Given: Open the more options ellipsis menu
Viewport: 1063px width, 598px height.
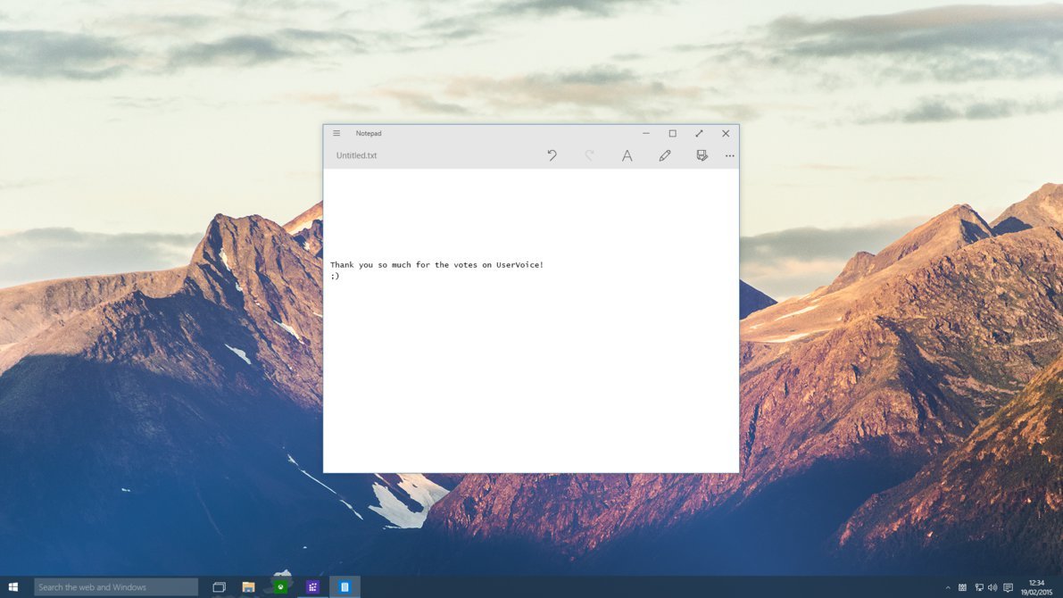Looking at the screenshot, I should pyautogui.click(x=729, y=156).
